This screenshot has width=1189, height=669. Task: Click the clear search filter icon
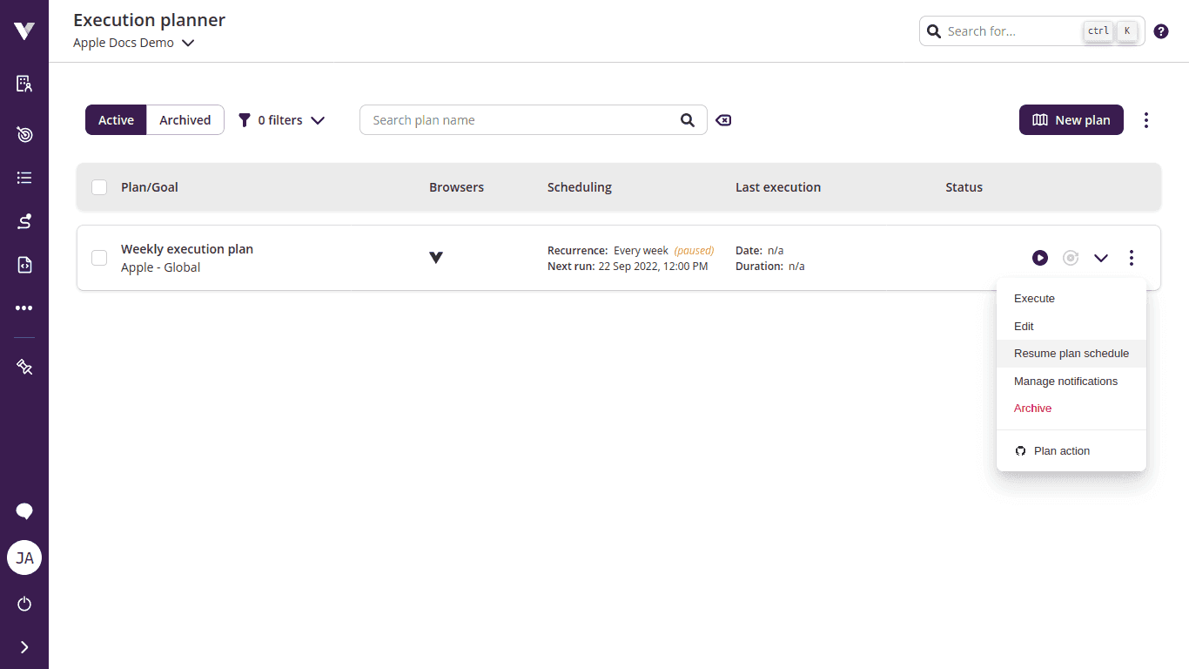[723, 120]
